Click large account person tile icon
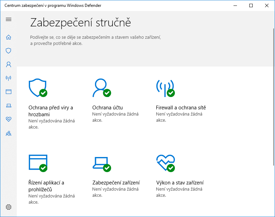This screenshot has width=275, height=217. coord(101,88)
